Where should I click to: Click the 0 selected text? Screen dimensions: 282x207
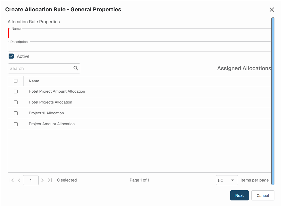pos(67,180)
